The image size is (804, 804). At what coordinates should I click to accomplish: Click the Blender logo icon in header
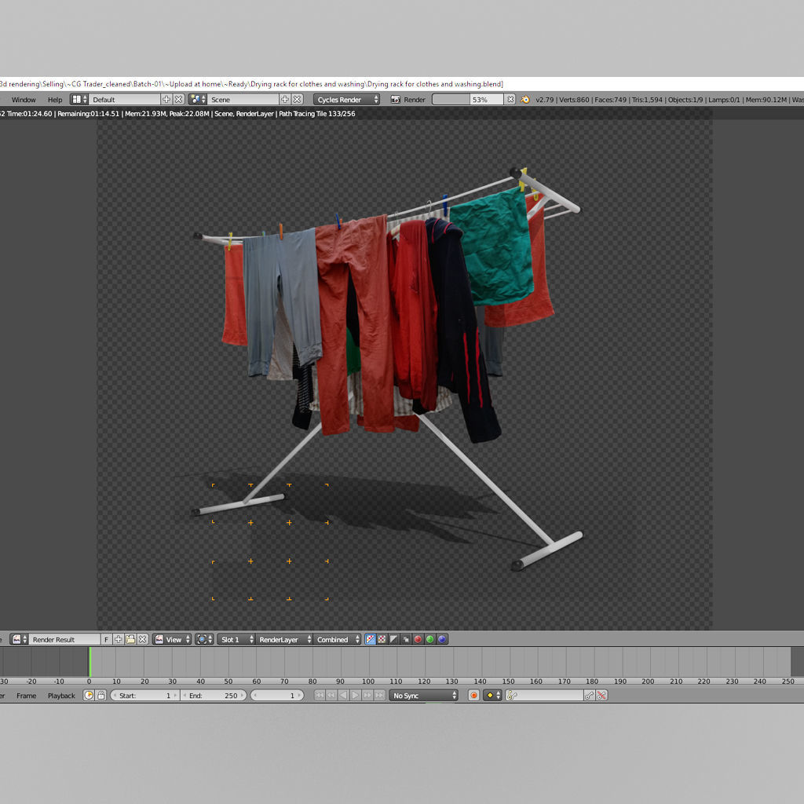point(525,100)
